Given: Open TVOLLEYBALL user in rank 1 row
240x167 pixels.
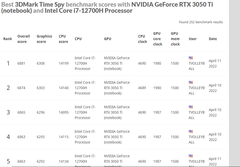Looking at the screenshot, I should (197, 66).
